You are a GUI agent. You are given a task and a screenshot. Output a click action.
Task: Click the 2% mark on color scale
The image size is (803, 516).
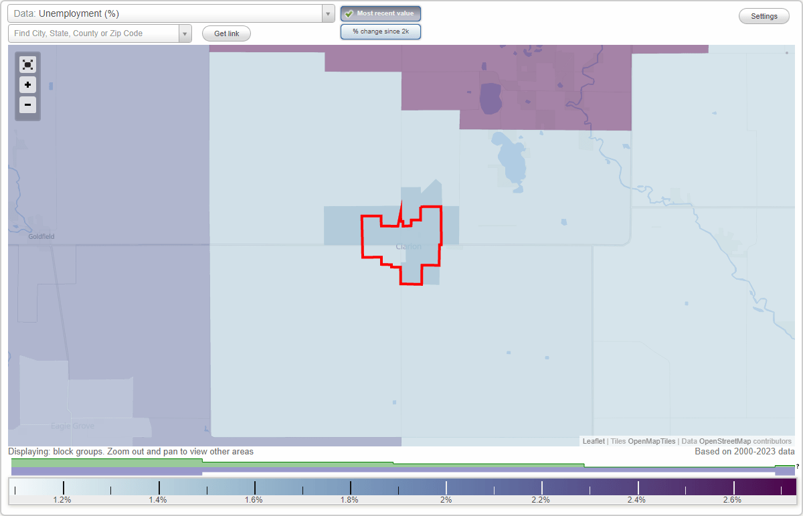(x=446, y=499)
